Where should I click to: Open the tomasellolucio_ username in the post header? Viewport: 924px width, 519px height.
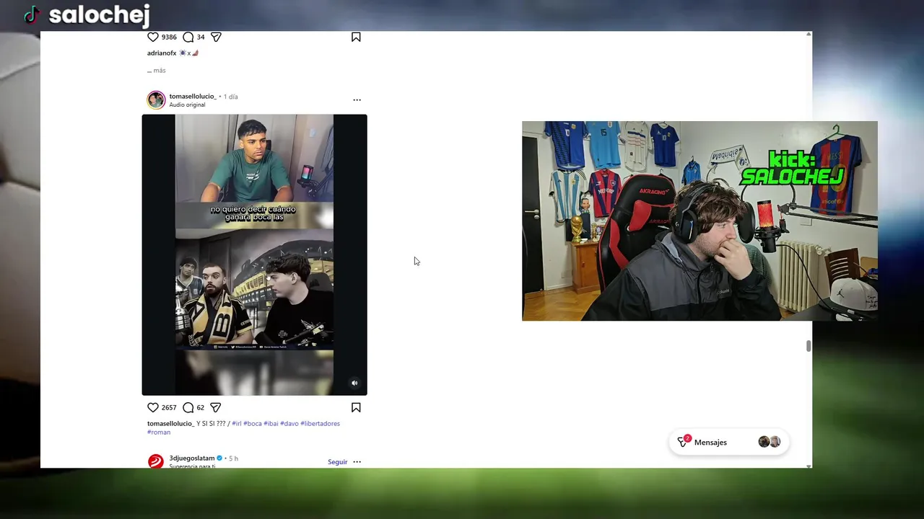pyautogui.click(x=193, y=97)
